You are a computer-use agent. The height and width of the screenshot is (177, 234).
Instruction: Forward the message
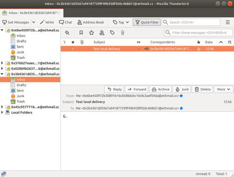136,89
